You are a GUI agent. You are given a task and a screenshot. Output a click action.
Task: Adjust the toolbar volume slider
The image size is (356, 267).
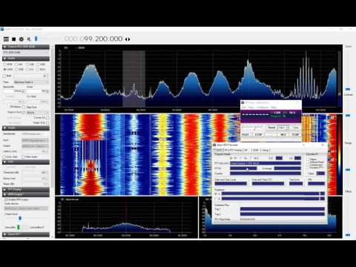point(36,39)
